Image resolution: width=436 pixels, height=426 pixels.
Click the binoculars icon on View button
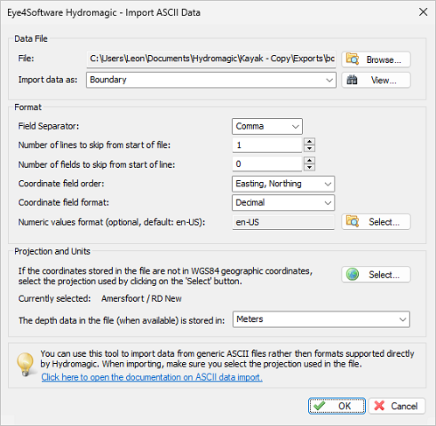pyautogui.click(x=352, y=80)
